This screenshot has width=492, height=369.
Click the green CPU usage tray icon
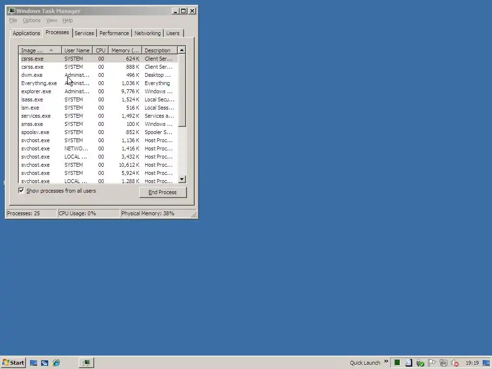pos(397,363)
